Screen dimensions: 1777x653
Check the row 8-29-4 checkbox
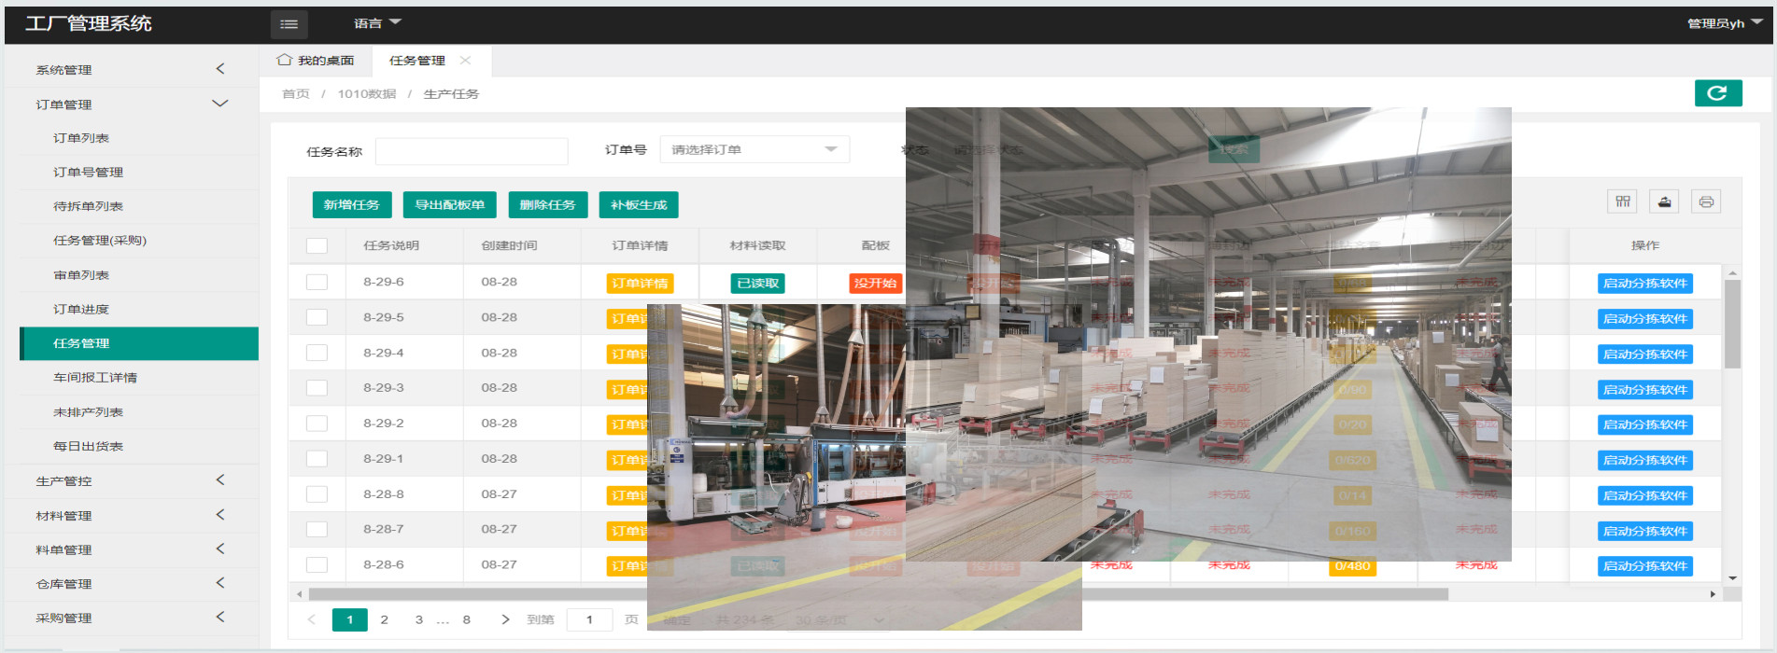click(x=317, y=353)
